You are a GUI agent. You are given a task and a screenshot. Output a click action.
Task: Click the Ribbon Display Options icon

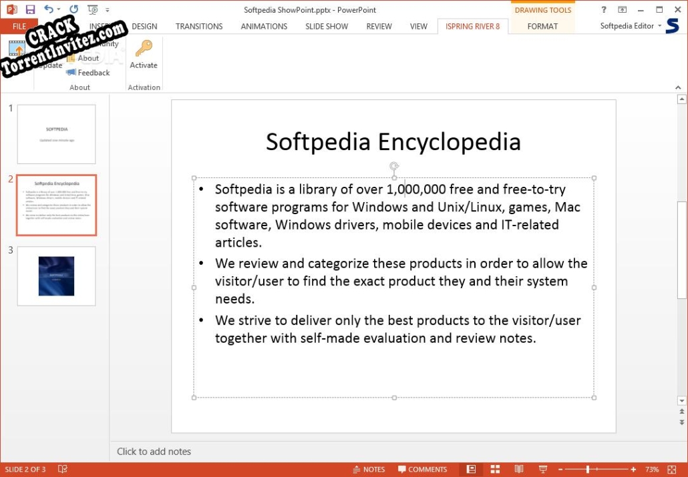point(623,10)
